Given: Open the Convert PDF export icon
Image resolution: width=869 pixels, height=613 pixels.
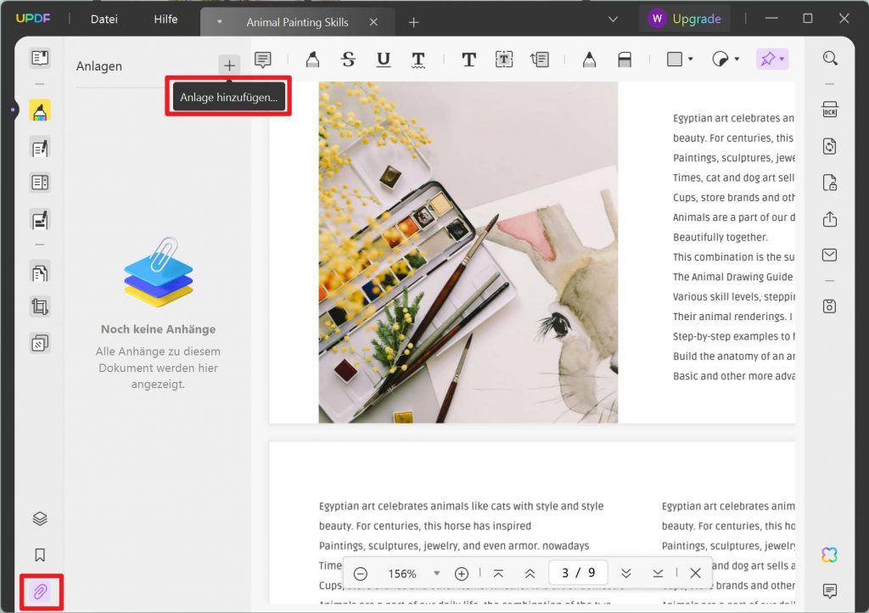Looking at the screenshot, I should tap(830, 146).
